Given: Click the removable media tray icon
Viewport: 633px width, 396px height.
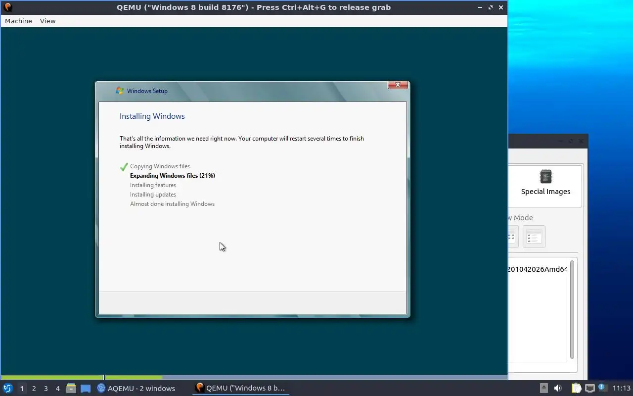Looking at the screenshot, I should click(543, 389).
